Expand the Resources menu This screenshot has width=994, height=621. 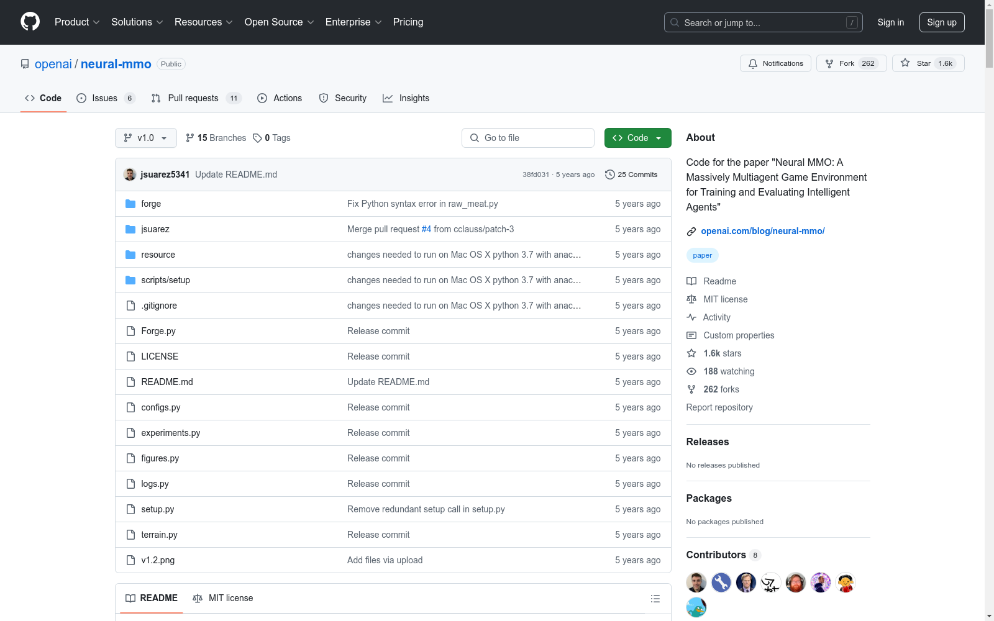(204, 22)
